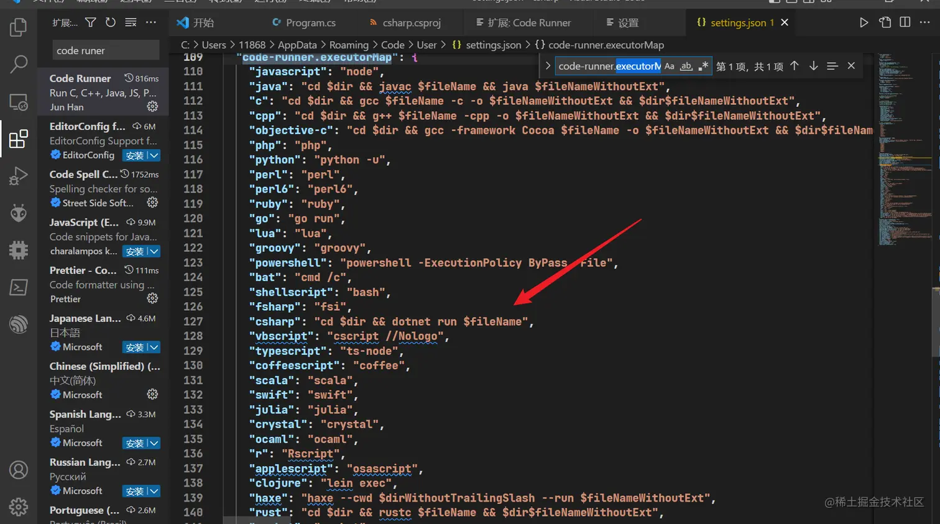Close the find widget

(851, 66)
